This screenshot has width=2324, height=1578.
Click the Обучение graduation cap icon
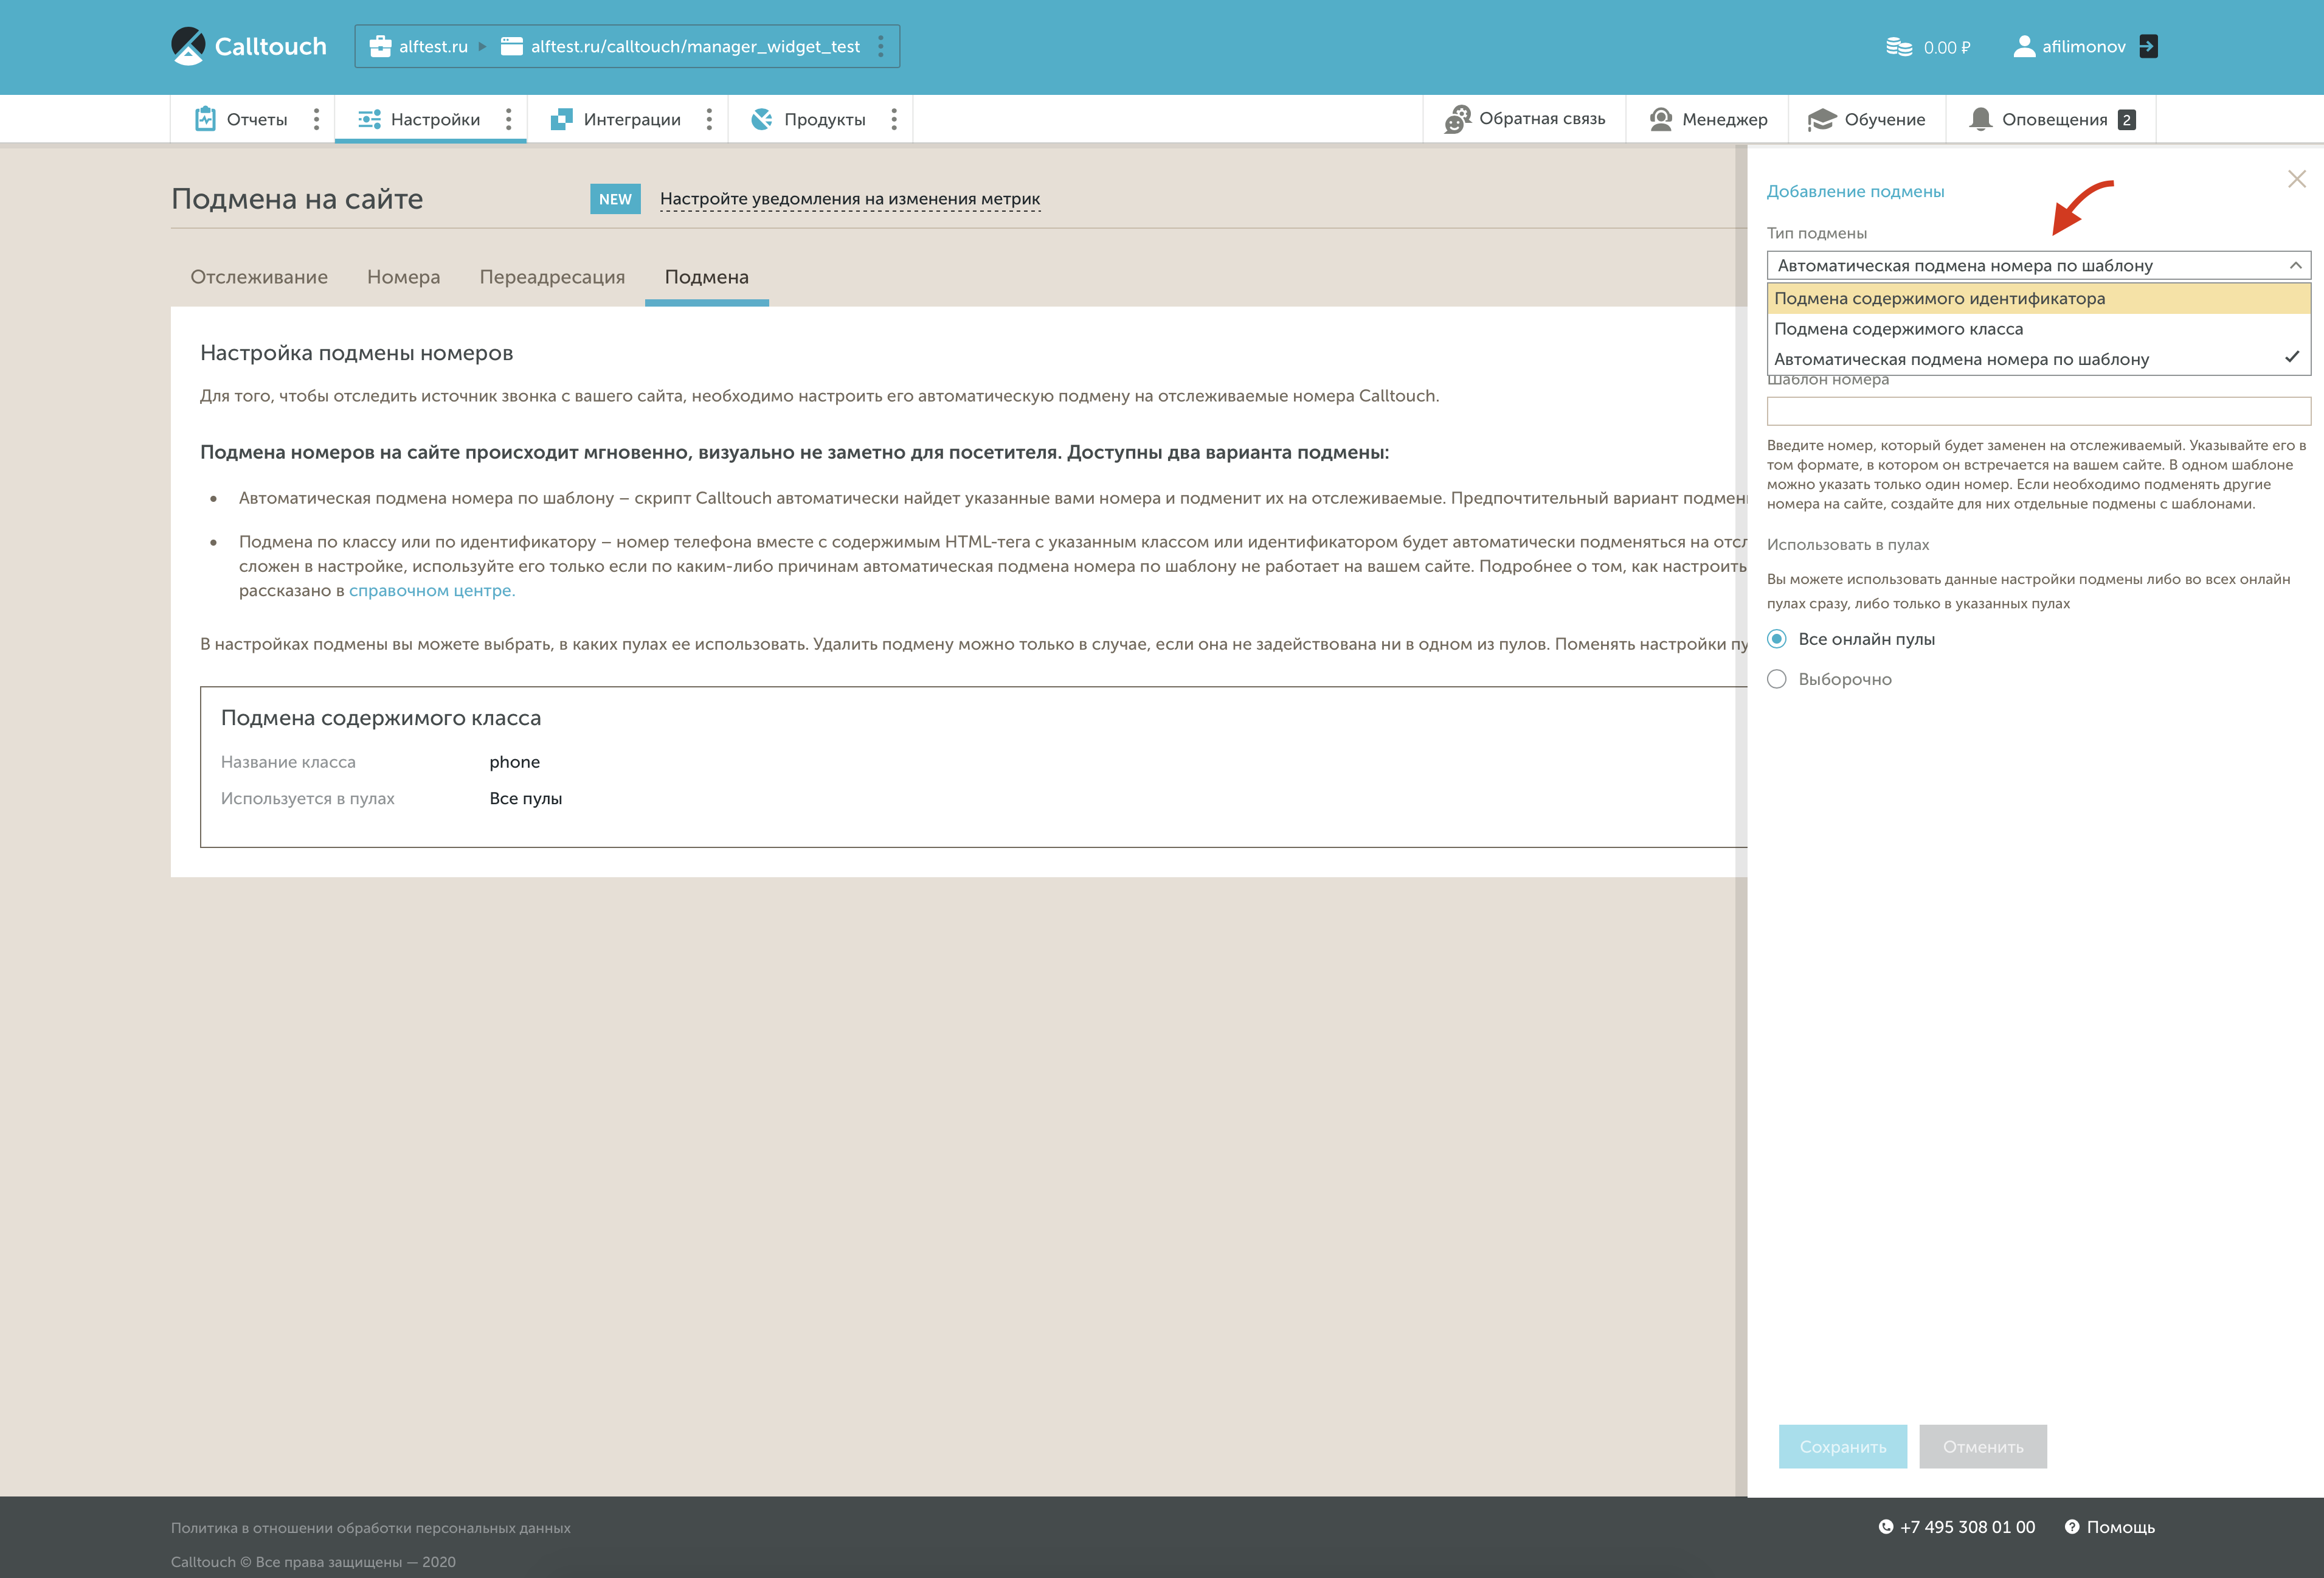tap(1822, 119)
